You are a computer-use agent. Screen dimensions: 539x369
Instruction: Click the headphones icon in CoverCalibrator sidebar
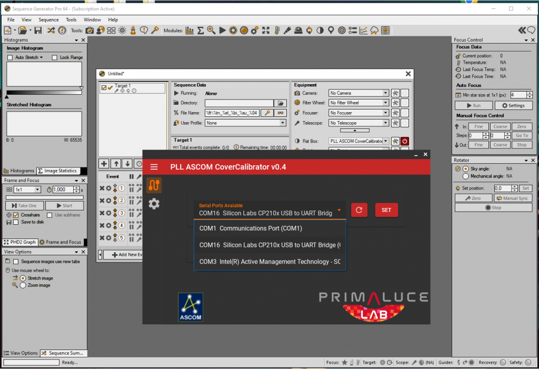click(154, 185)
